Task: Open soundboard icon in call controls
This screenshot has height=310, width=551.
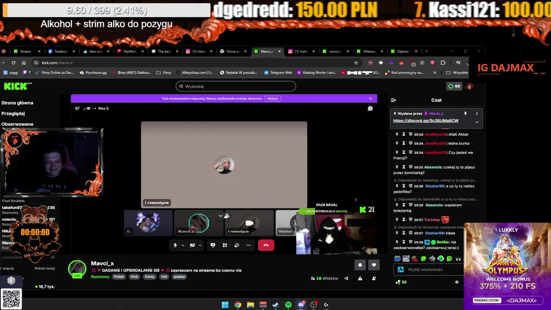Action: click(x=237, y=245)
